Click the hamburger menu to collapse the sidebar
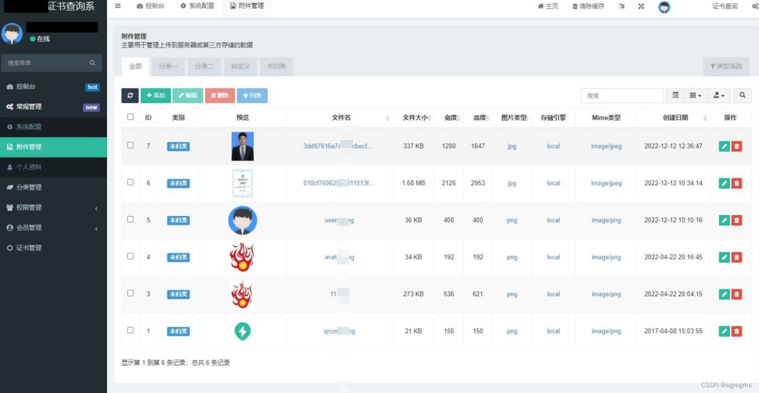Screen dimensions: 759x393 point(117,6)
